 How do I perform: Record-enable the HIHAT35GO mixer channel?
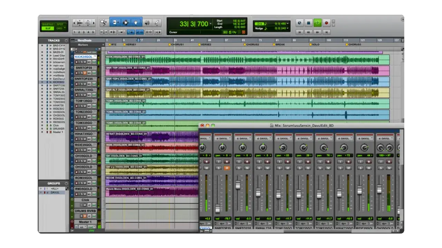[348, 161]
